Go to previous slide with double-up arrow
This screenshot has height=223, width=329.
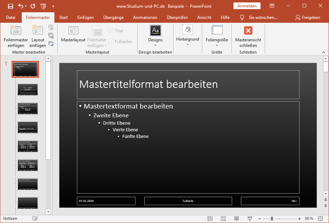pyautogui.click(x=325, y=200)
